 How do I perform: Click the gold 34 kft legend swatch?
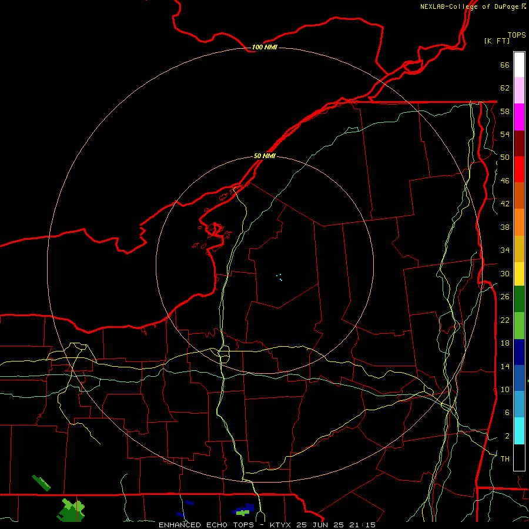pos(519,249)
